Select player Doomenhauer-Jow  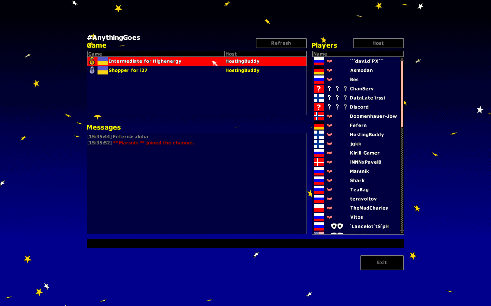pyautogui.click(x=373, y=116)
